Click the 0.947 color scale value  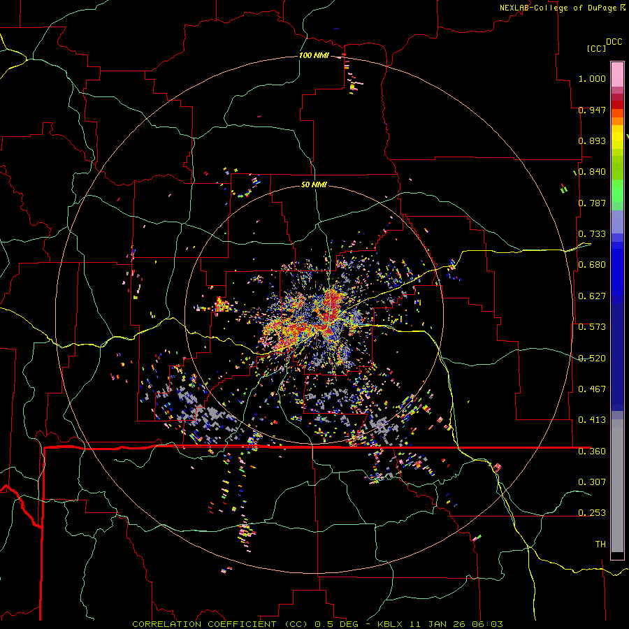[592, 110]
